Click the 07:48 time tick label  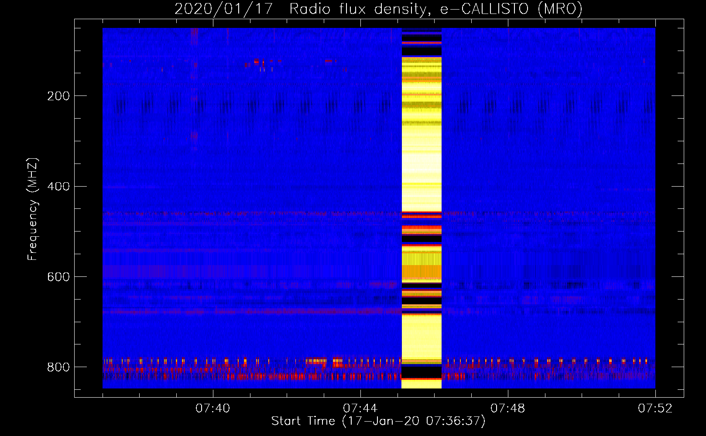(508, 408)
